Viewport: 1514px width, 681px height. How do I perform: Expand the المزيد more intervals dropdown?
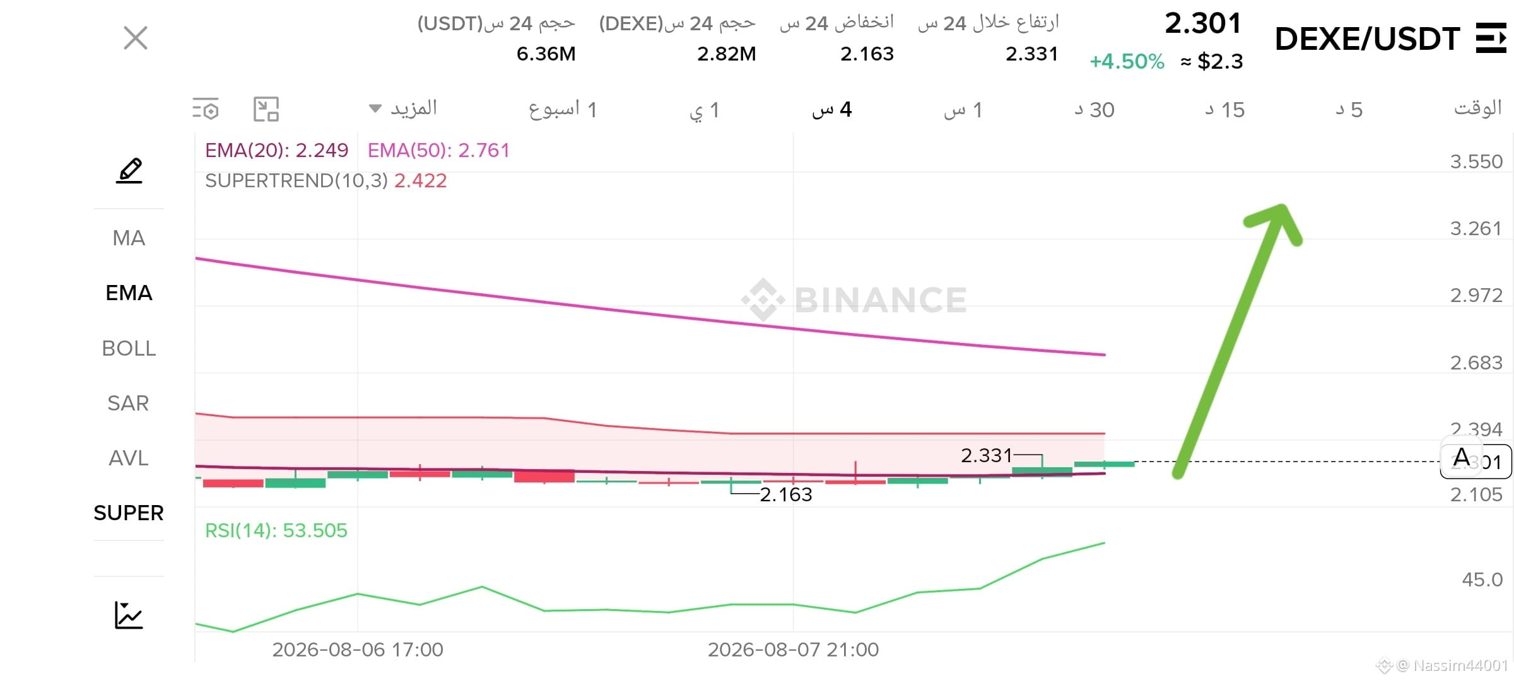point(403,108)
